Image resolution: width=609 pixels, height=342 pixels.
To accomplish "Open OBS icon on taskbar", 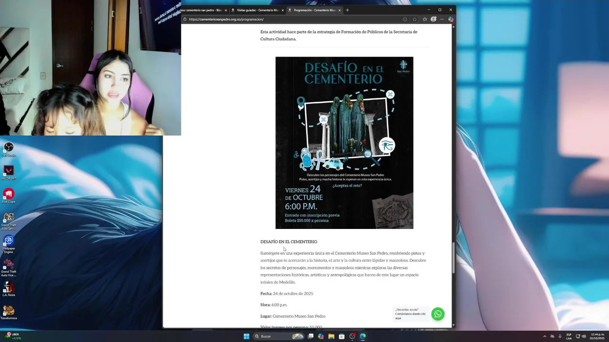I will [352, 336].
